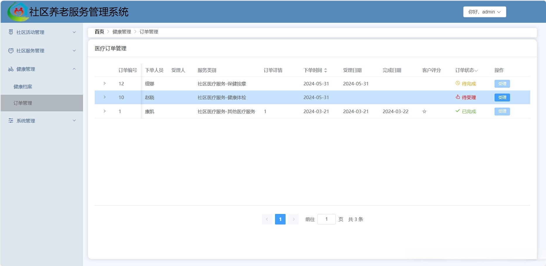Click completion date 2024-03-22

tap(395, 111)
